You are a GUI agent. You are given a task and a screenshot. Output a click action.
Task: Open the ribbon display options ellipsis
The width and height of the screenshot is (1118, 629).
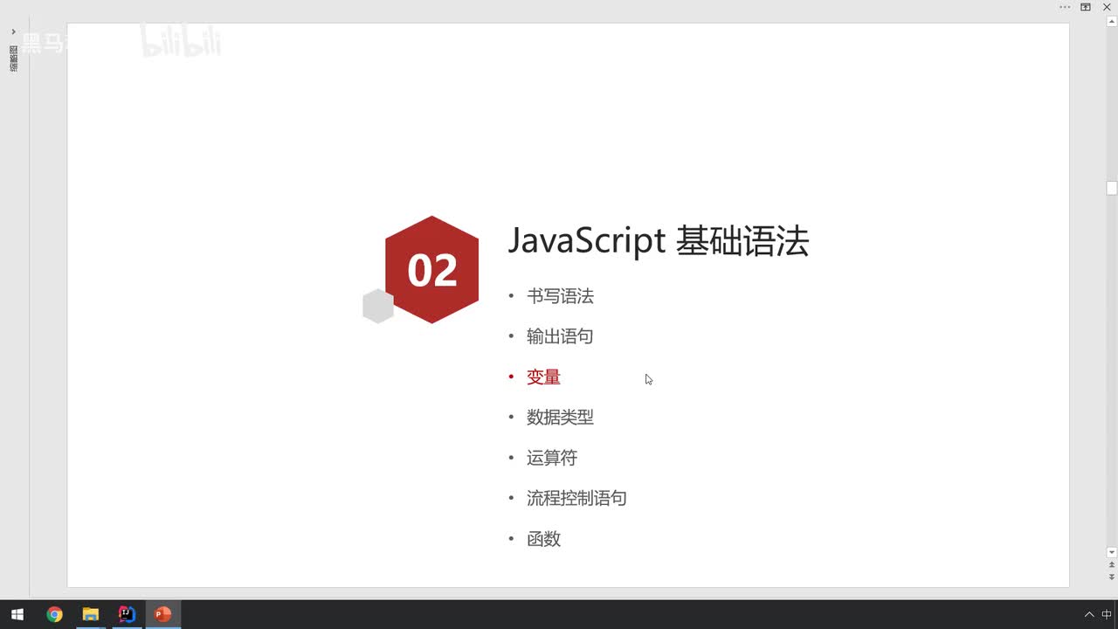point(1065,7)
